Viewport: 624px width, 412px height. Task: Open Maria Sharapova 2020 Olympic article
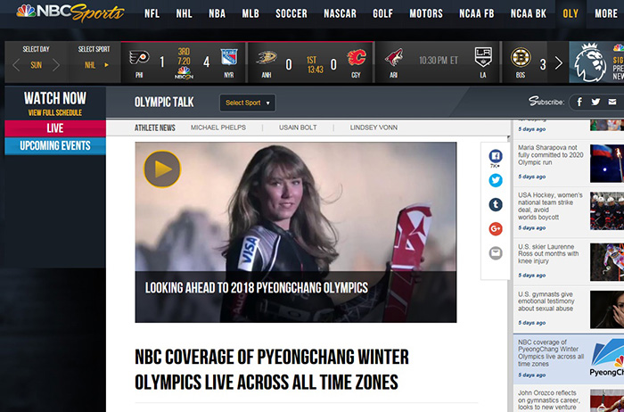pos(550,155)
